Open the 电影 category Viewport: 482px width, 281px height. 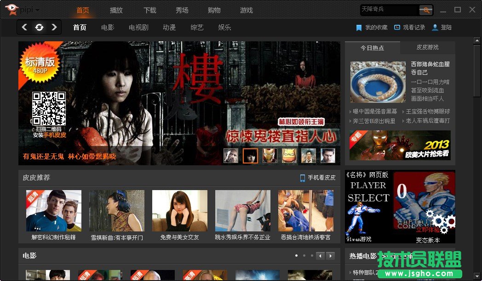[x=108, y=27]
